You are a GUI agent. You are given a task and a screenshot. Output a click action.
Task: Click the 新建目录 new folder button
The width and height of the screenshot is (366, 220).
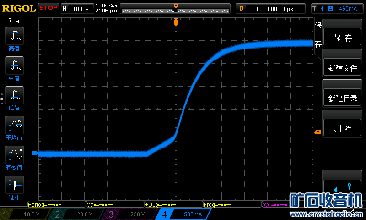342,98
